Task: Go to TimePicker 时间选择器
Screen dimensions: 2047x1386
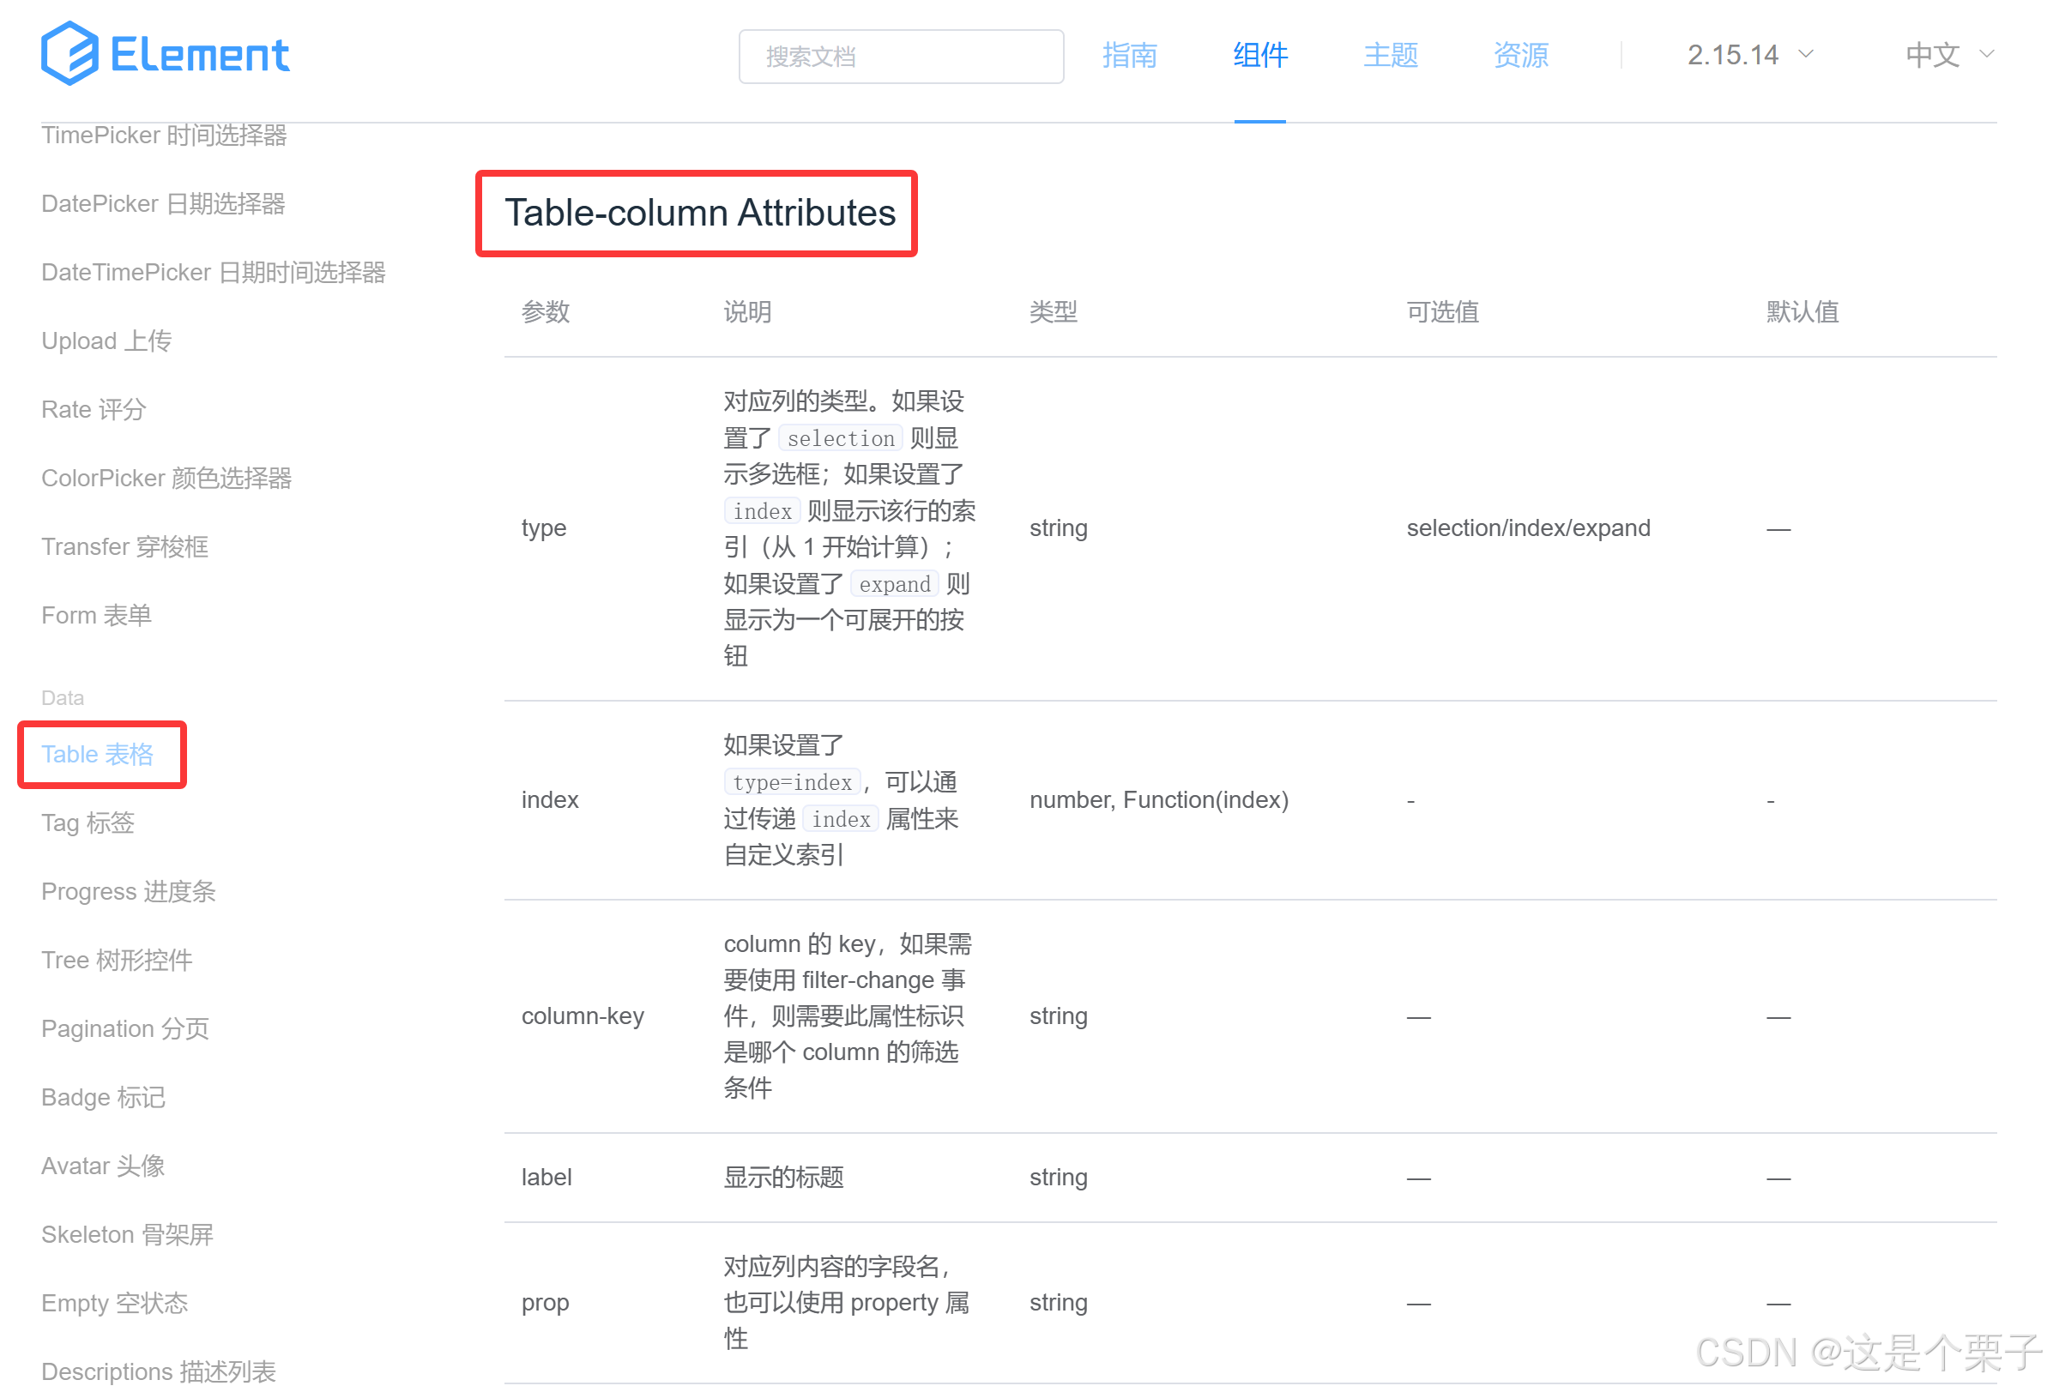Action: [x=164, y=135]
